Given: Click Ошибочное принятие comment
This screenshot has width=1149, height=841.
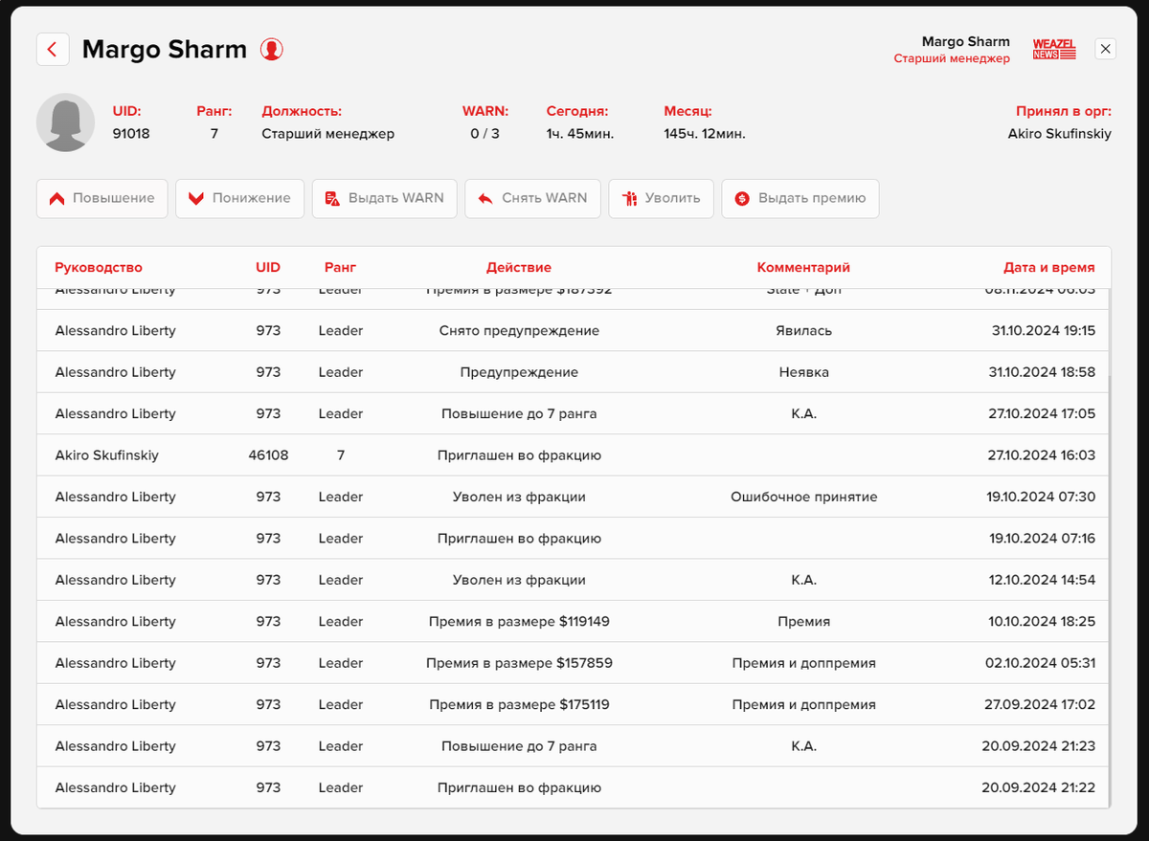Looking at the screenshot, I should click(x=803, y=497).
